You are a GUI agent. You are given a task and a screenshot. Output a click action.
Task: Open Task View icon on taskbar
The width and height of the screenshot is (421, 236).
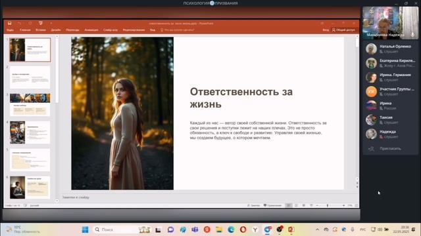158,229
